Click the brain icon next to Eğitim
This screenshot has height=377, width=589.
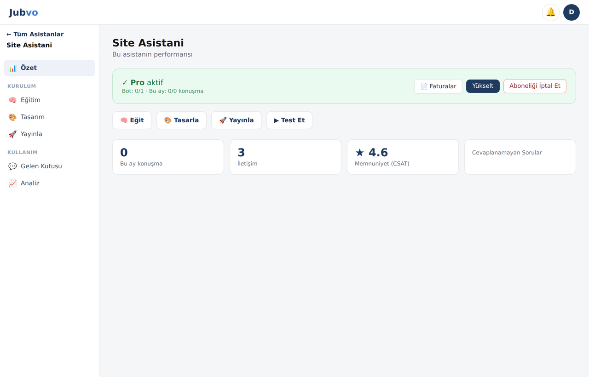12,100
